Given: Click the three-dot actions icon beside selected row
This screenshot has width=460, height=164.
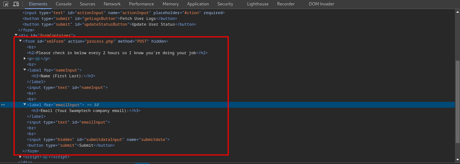Looking at the screenshot, I should 3,105.
